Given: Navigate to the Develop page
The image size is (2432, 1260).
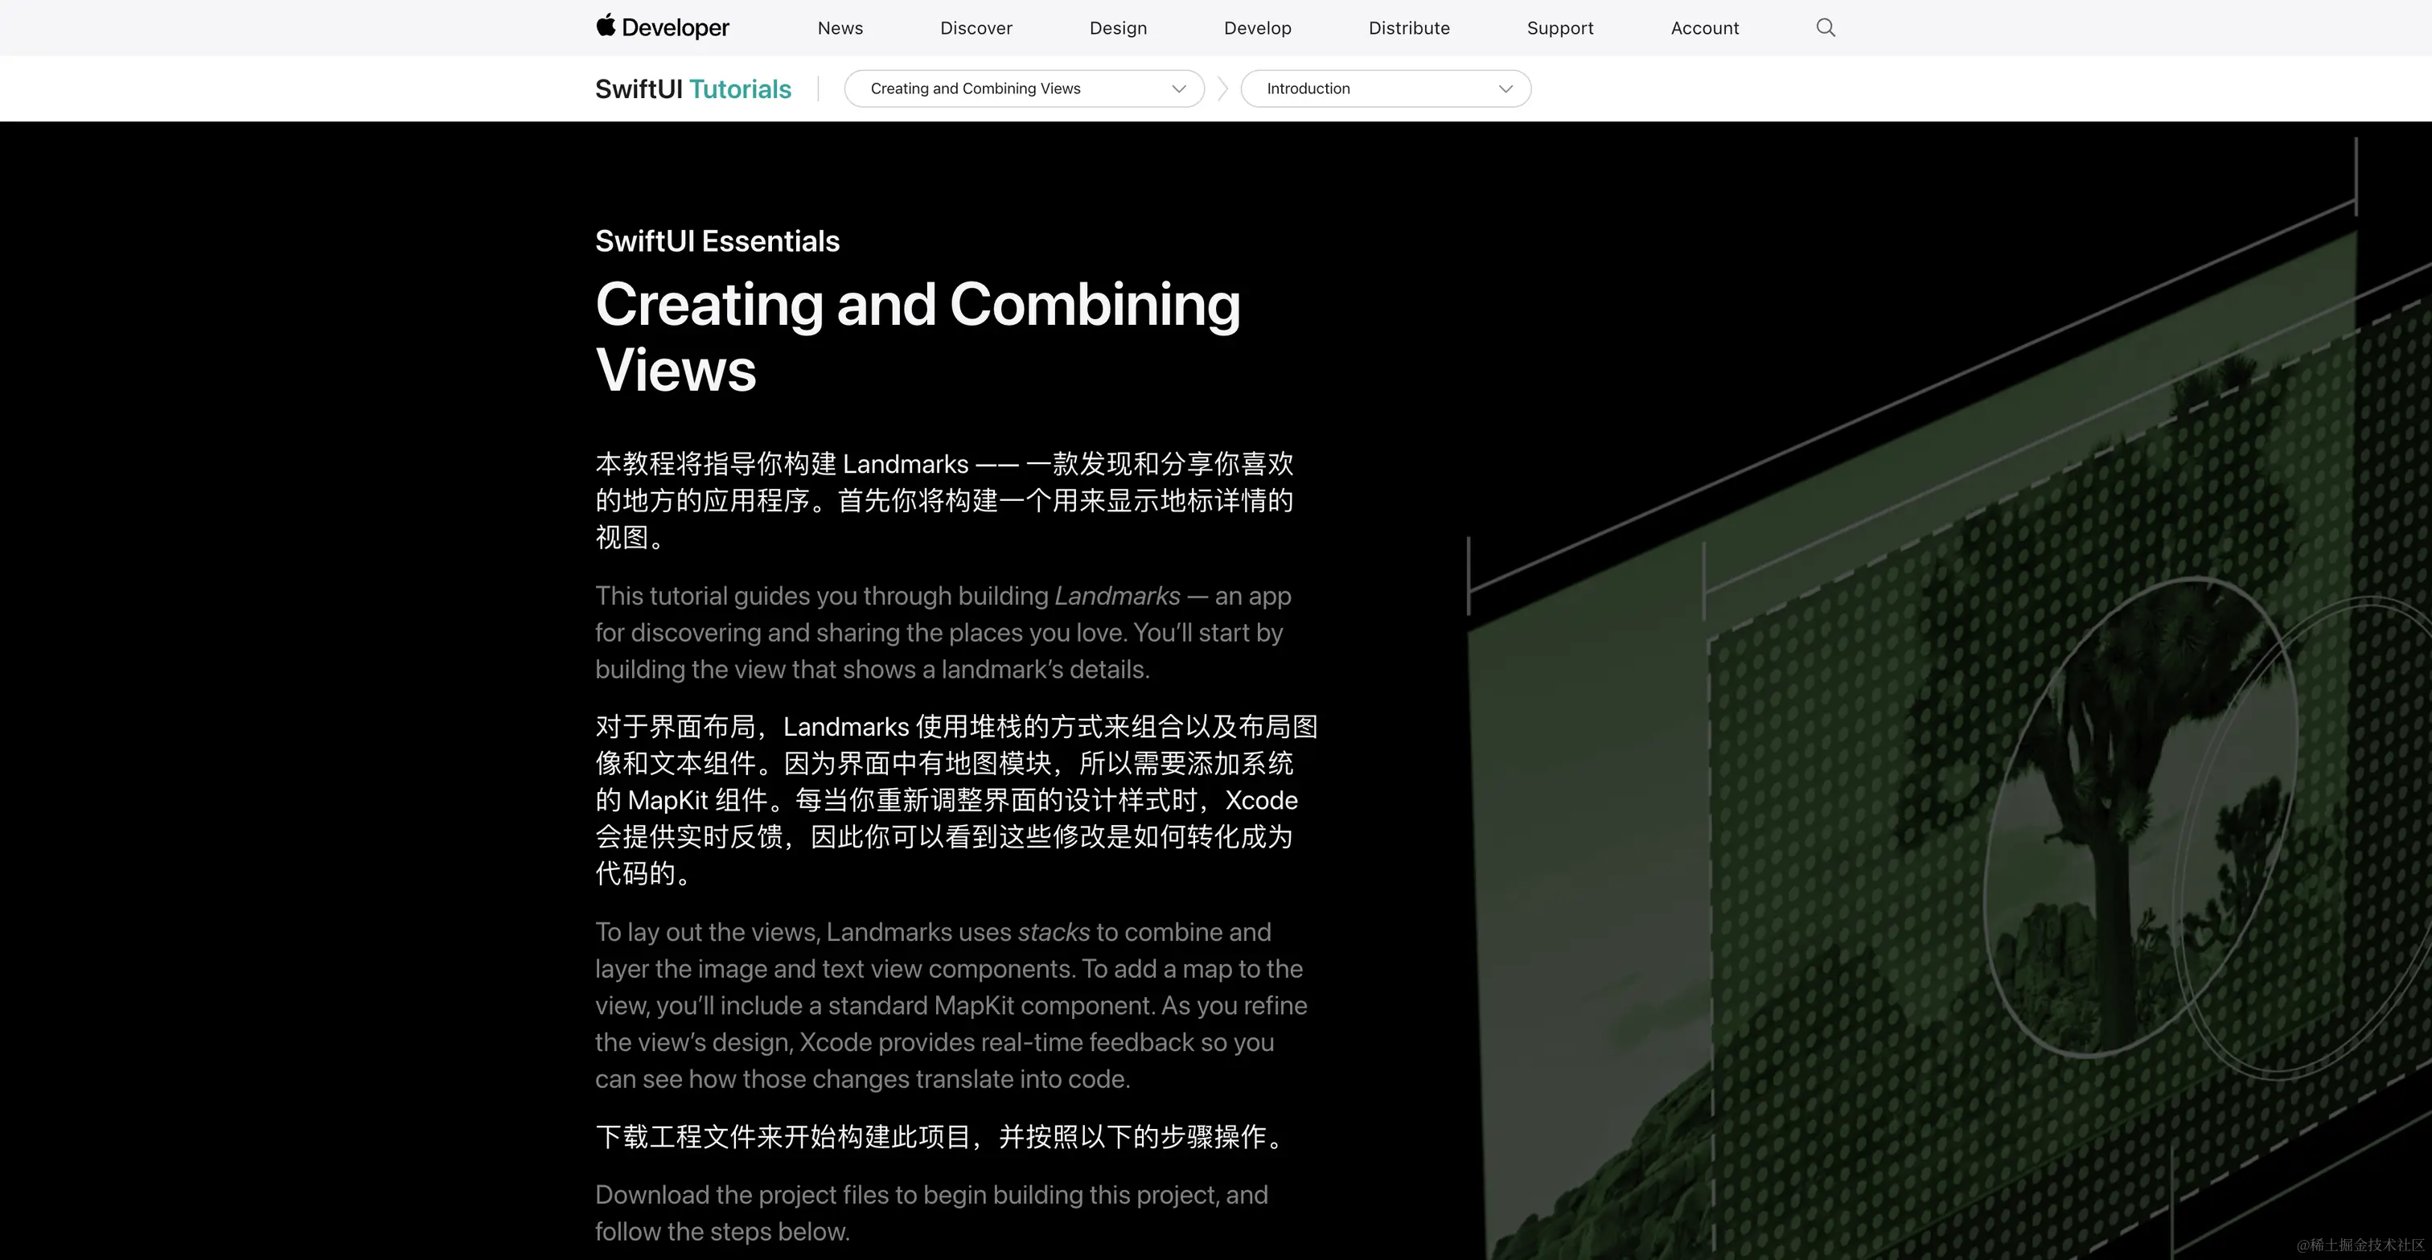Looking at the screenshot, I should tap(1258, 27).
